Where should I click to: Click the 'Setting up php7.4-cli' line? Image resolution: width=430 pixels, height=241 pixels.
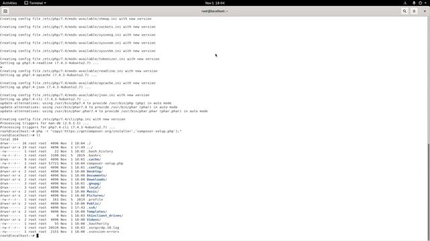[x=44, y=99]
